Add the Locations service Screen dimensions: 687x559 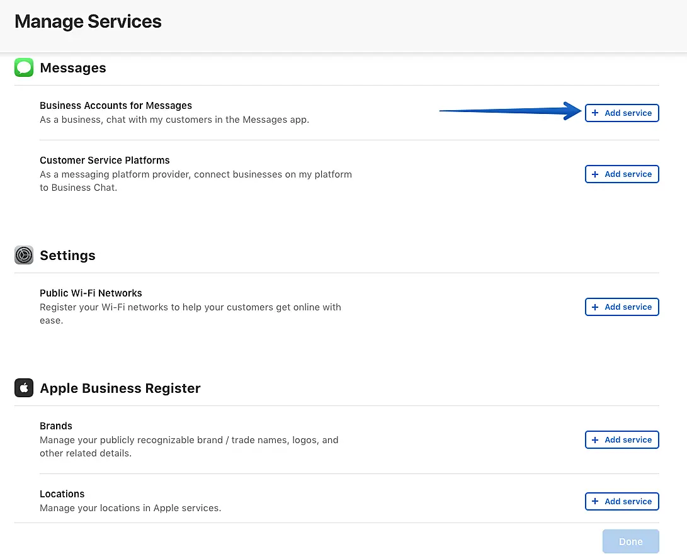click(622, 501)
